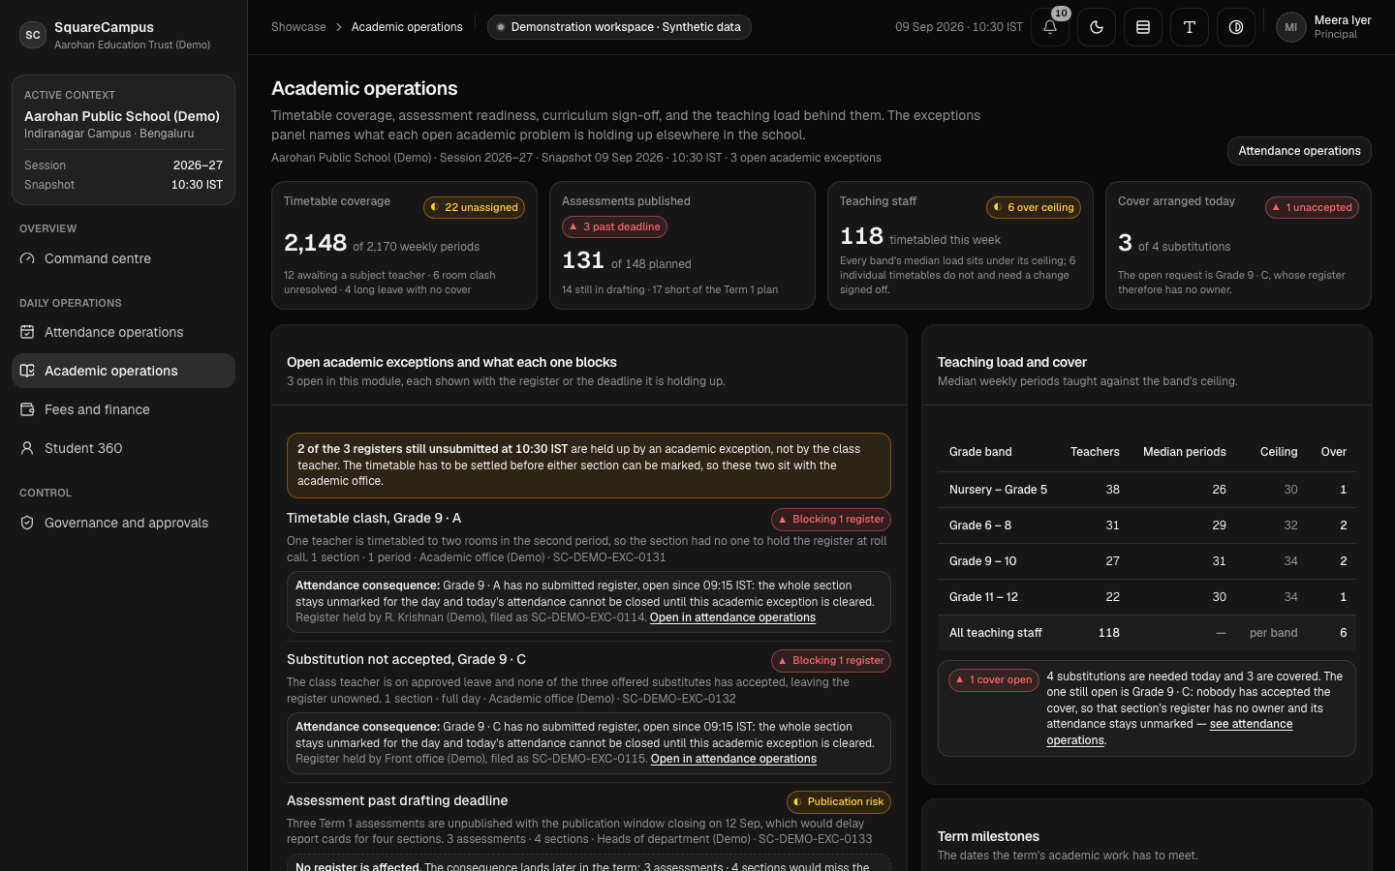Toggle the contrast icon in header
The image size is (1395, 871).
1236,27
